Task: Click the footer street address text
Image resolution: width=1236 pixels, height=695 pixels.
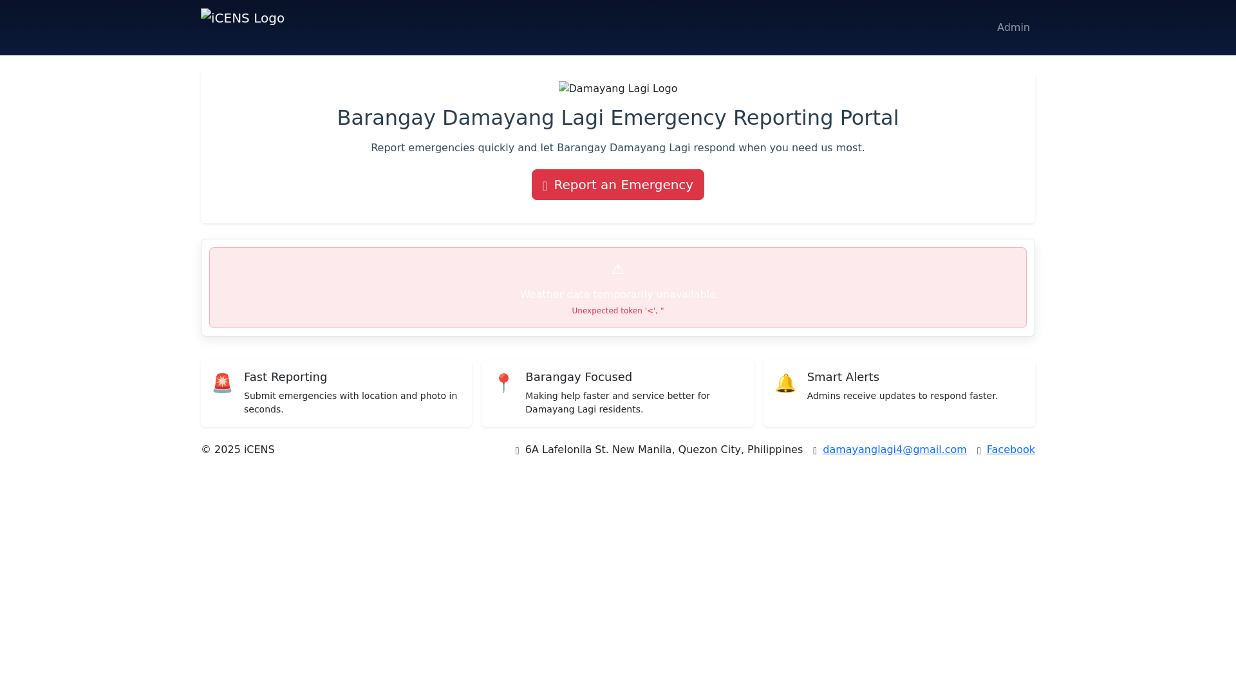Action: pos(663,450)
